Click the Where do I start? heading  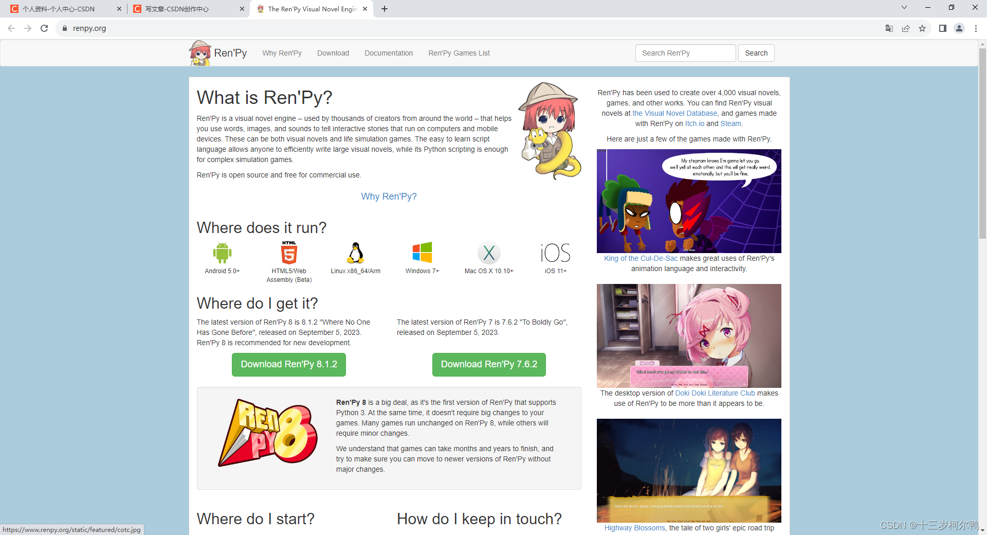click(x=255, y=519)
